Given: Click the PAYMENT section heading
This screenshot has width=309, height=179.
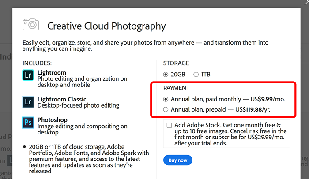Looking at the screenshot, I should pyautogui.click(x=177, y=88).
